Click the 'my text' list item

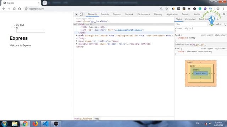pos(20,25)
